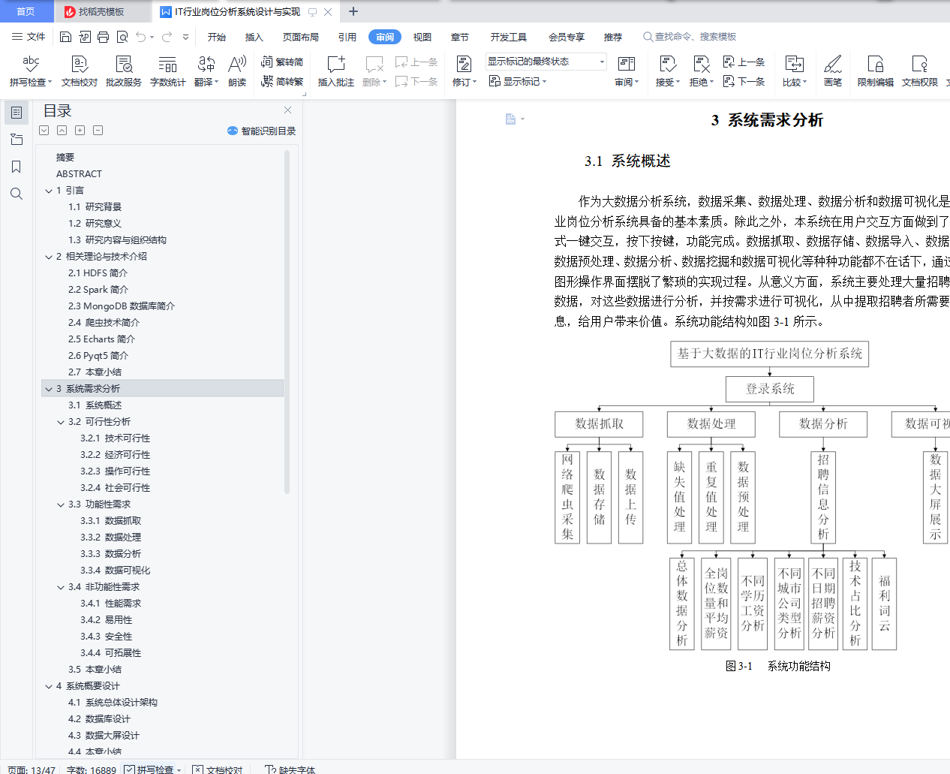Open the bookmark sidebar icon

tap(17, 167)
